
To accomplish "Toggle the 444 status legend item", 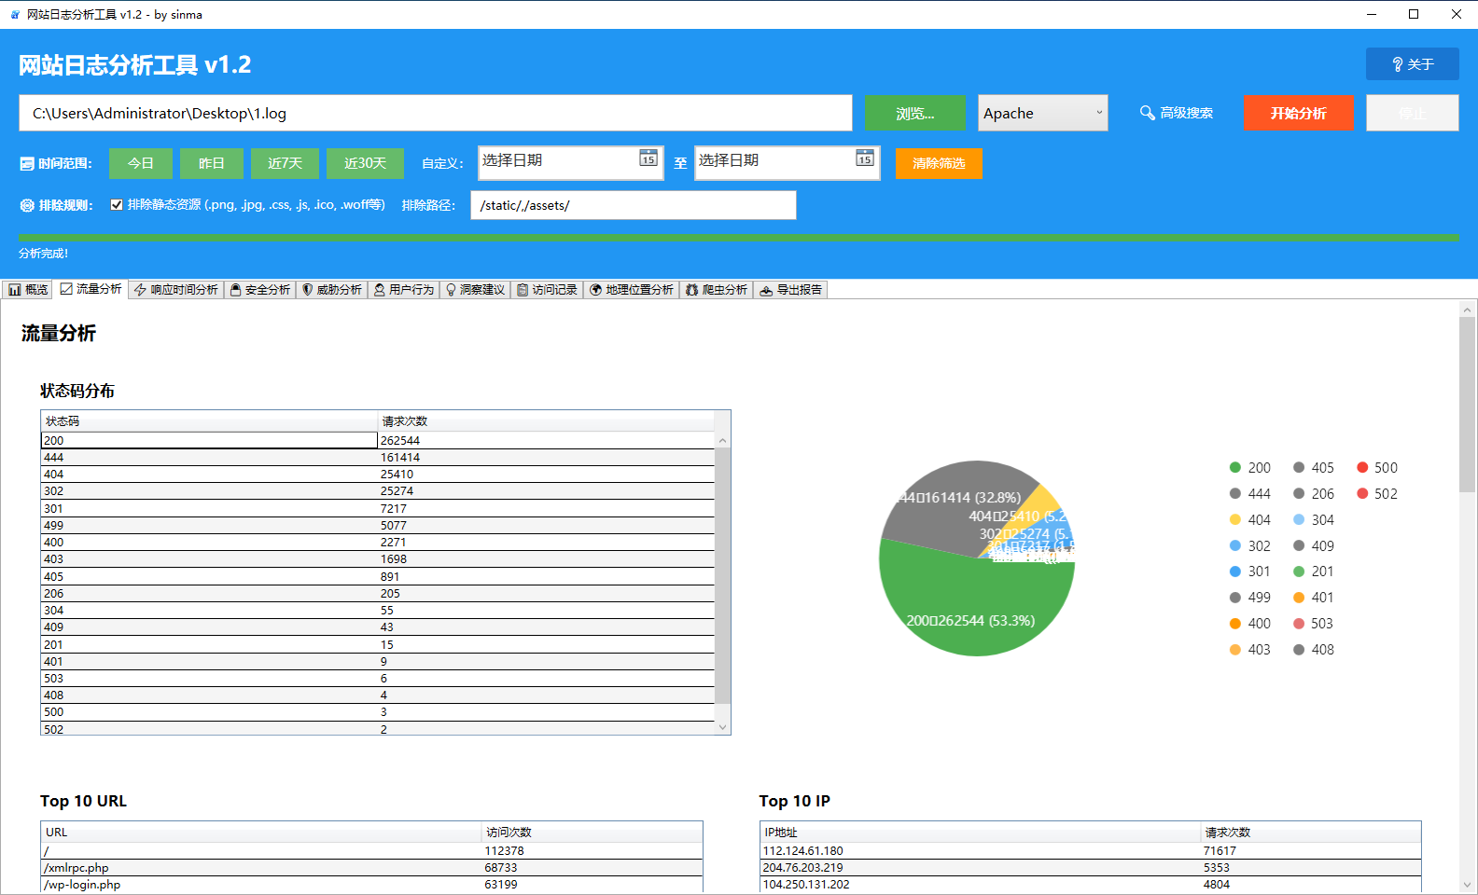I will [1249, 494].
